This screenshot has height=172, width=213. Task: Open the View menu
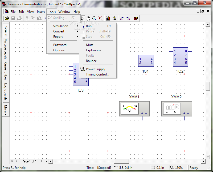coord(30,12)
